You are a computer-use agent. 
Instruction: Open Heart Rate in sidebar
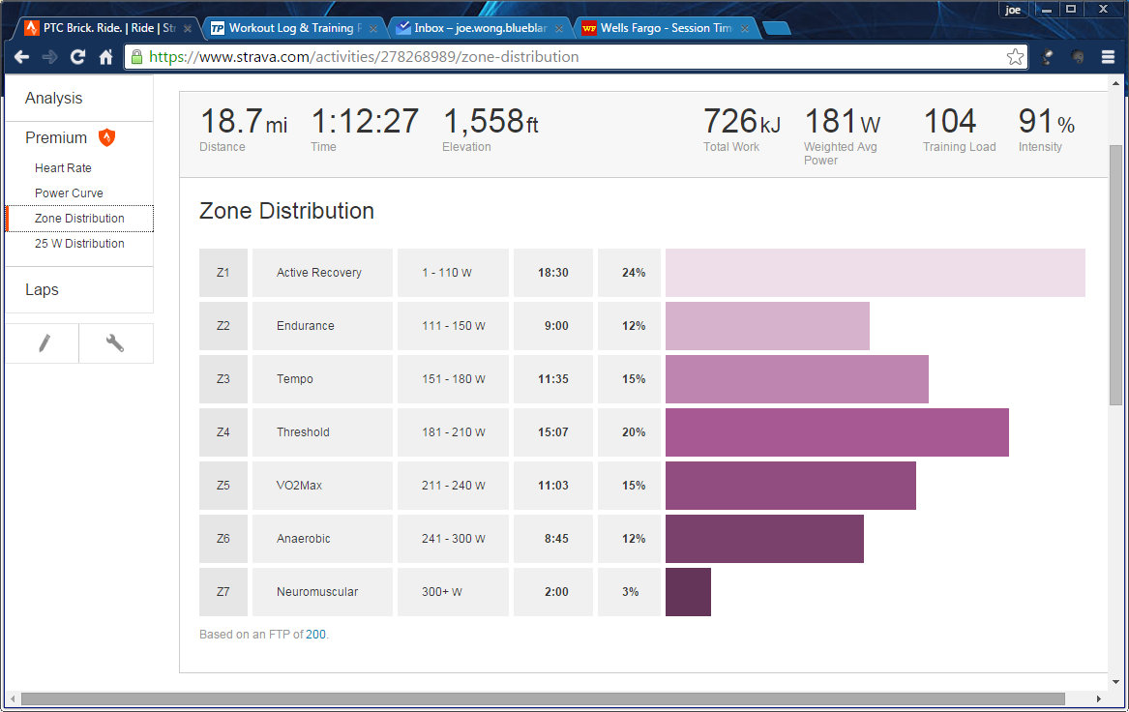click(x=63, y=168)
